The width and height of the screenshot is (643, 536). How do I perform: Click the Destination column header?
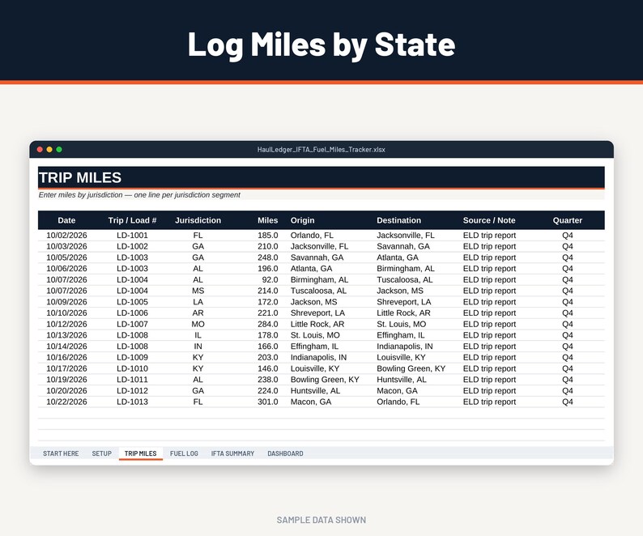point(399,220)
